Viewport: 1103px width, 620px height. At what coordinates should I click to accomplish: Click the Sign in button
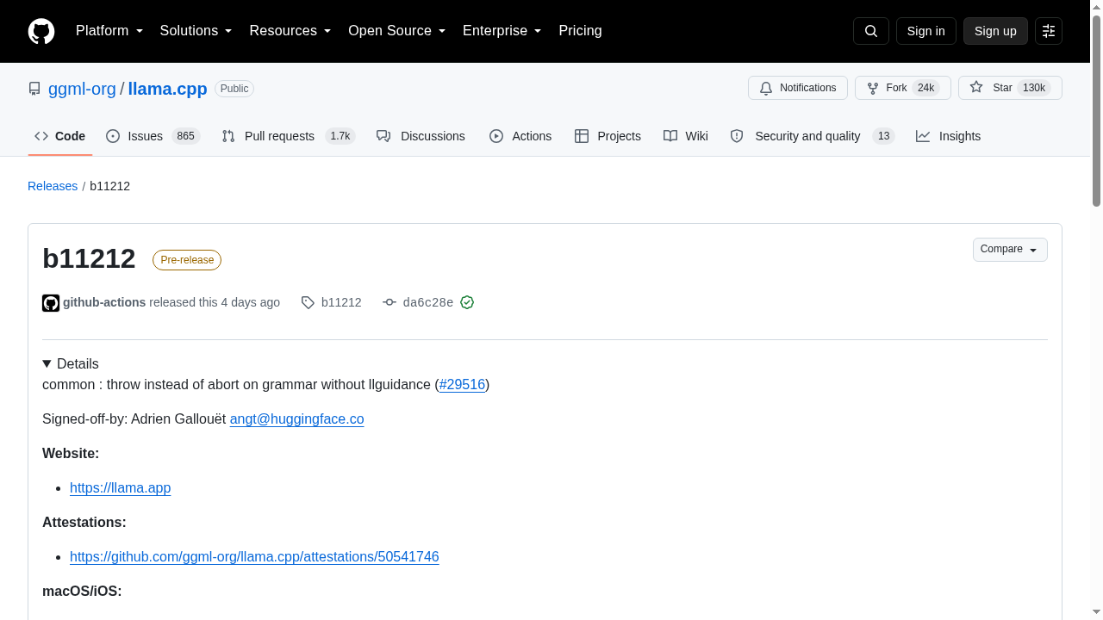(926, 31)
